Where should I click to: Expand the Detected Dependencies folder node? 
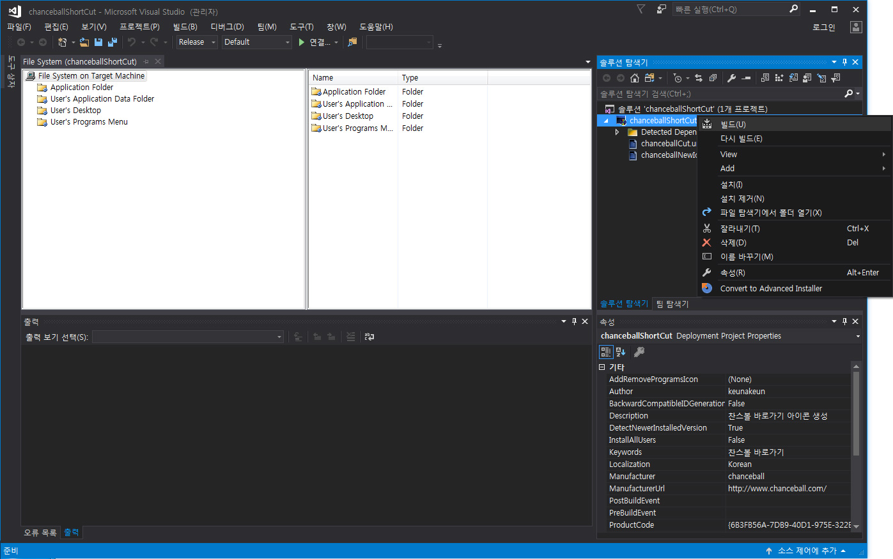pos(617,132)
